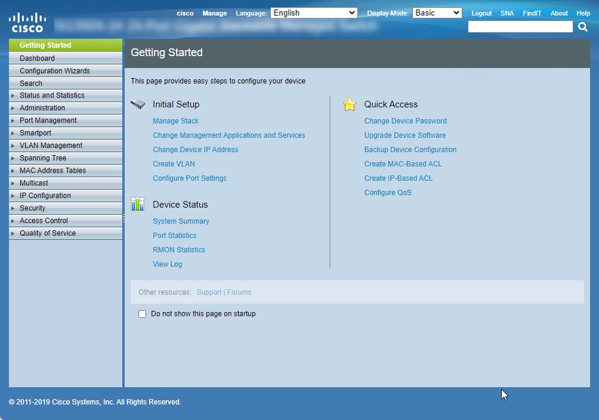599x420 pixels.
Task: Click the About link
Action: coord(559,13)
